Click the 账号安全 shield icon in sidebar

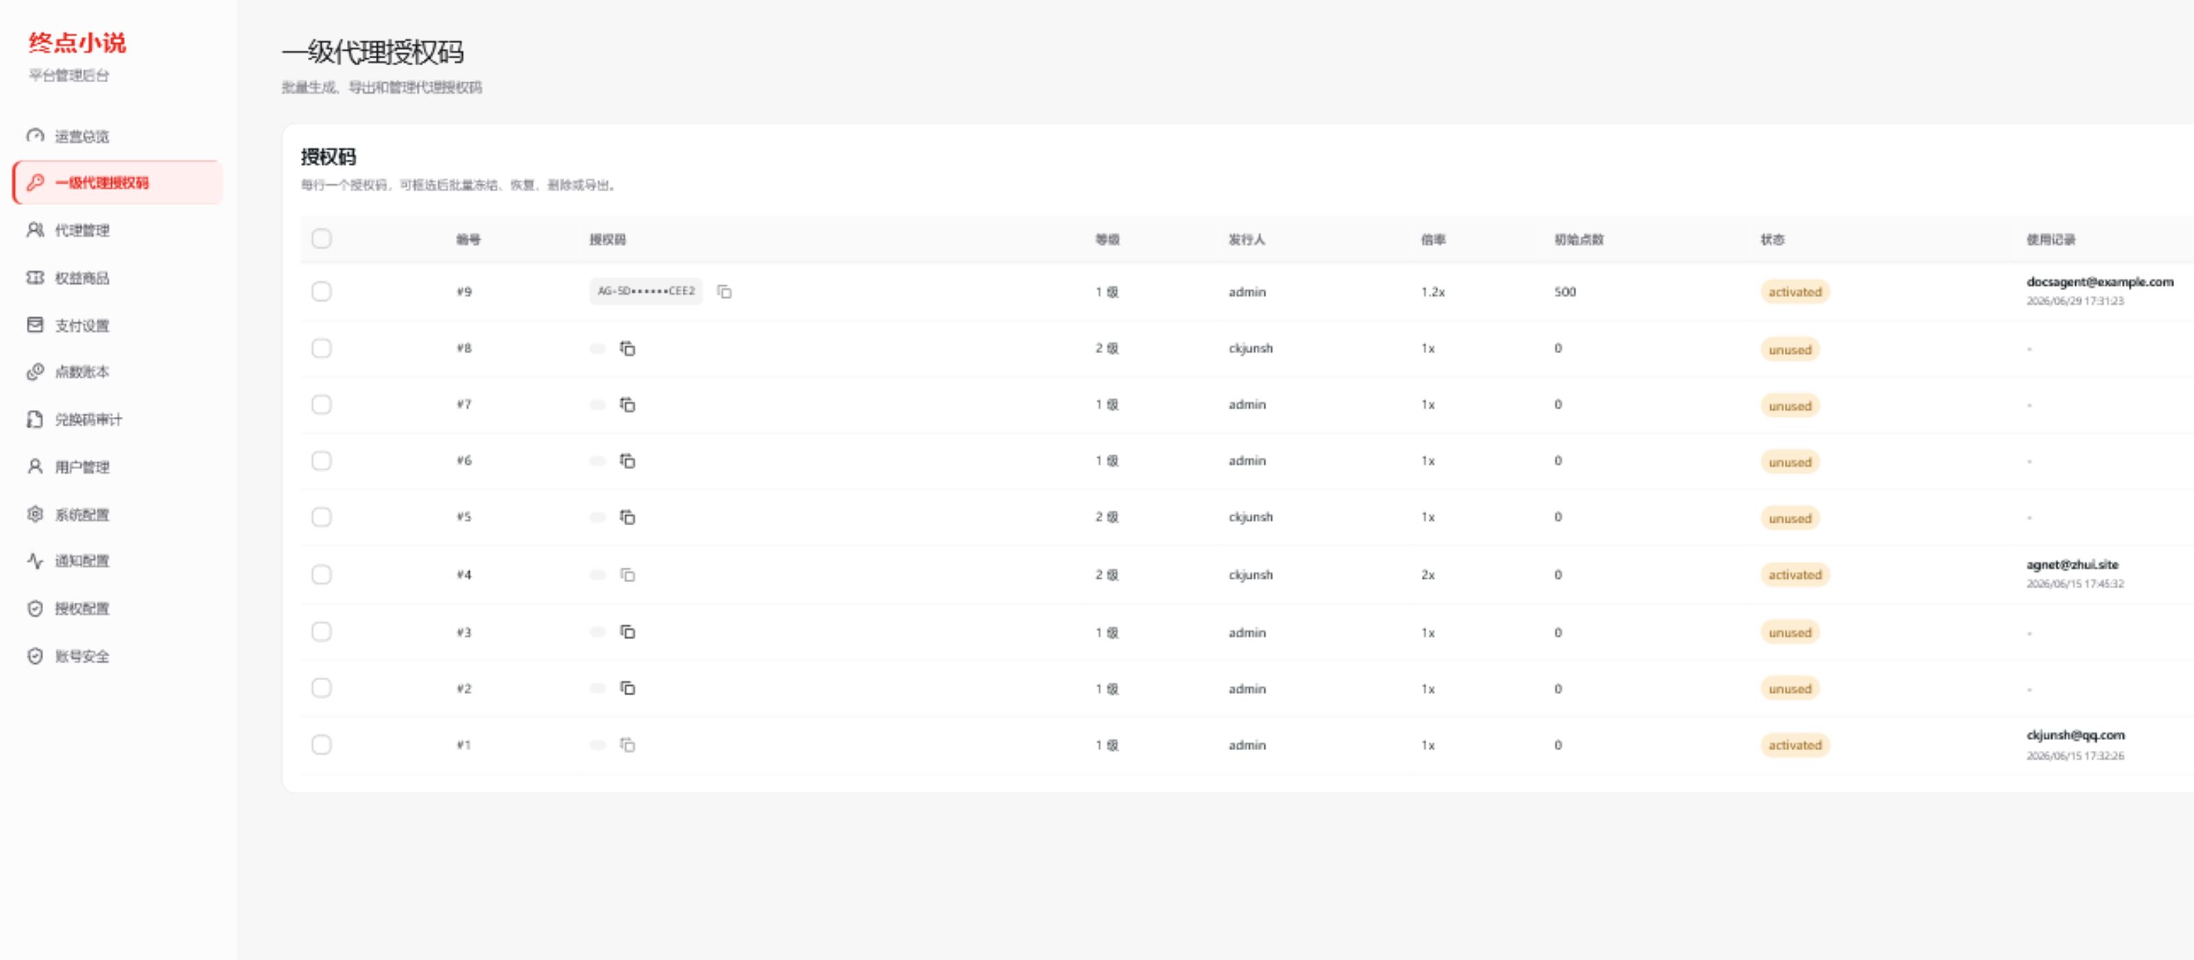pos(35,656)
